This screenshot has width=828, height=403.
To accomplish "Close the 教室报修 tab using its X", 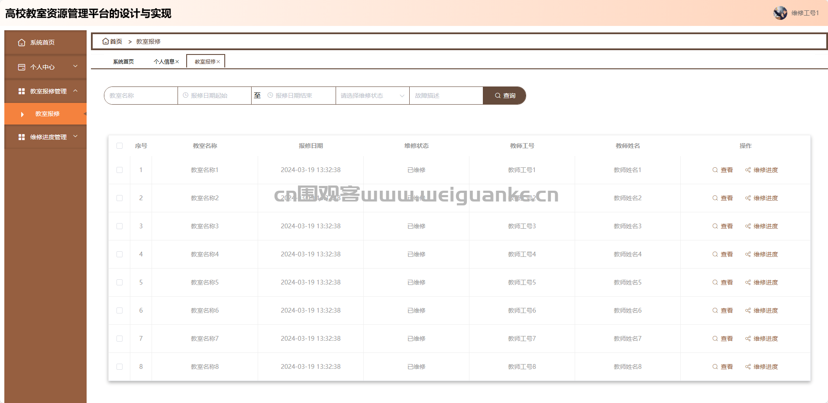I will coord(218,62).
